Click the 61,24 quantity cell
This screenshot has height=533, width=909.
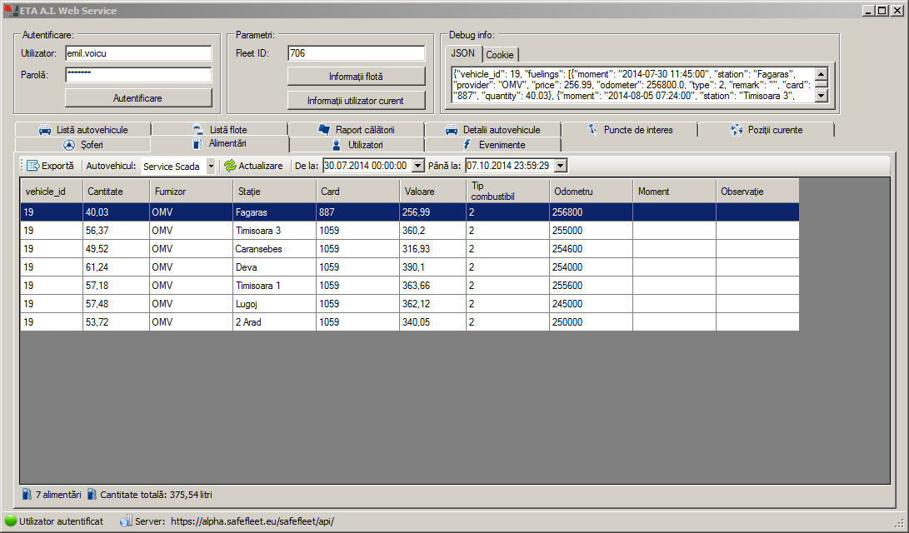click(116, 267)
